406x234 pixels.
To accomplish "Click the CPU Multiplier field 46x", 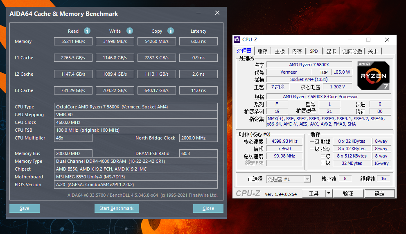I will coord(73,138).
